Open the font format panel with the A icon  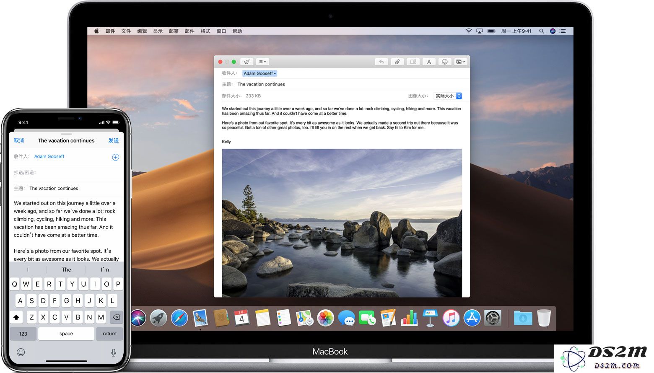pos(429,62)
